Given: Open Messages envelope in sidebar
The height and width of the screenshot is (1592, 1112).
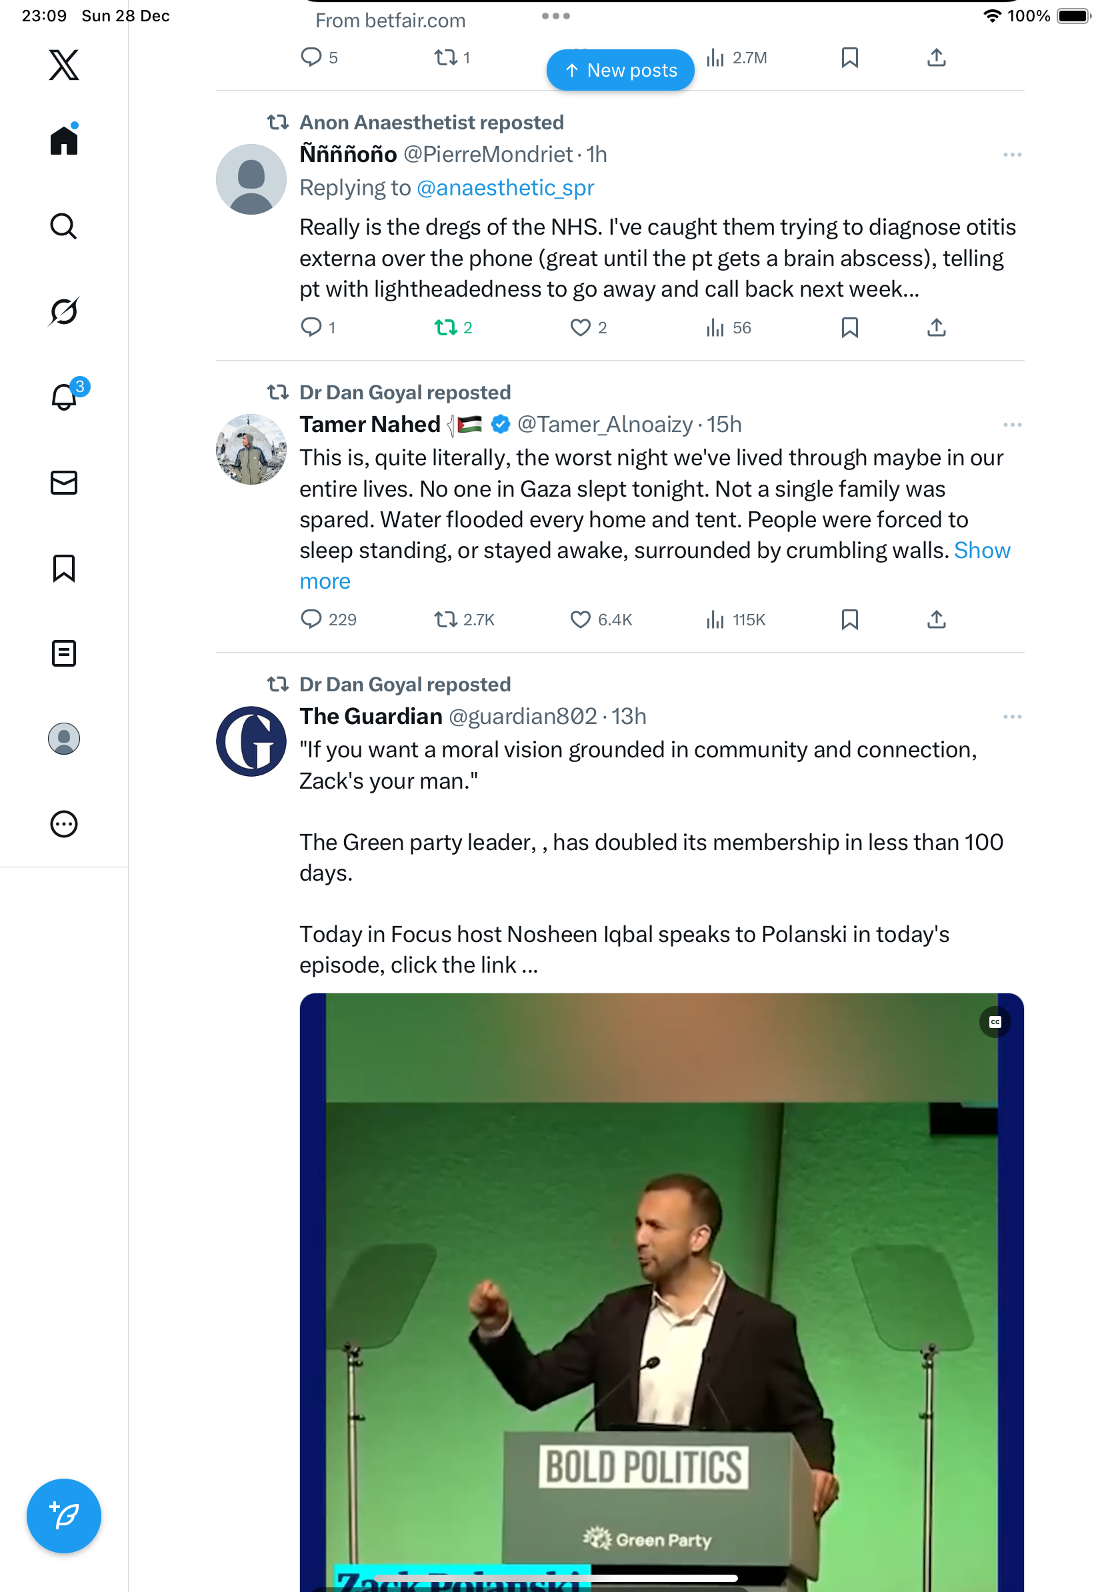Looking at the screenshot, I should click(x=64, y=483).
